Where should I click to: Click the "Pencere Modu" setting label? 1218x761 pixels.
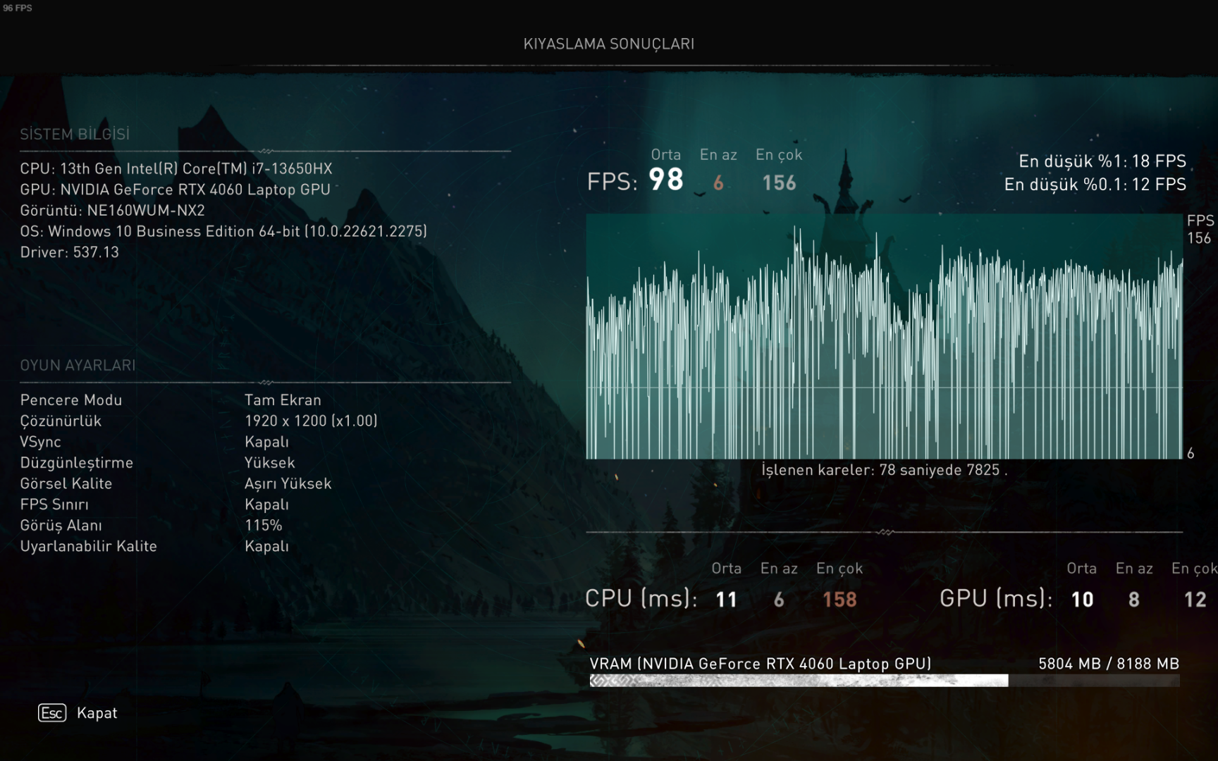tap(71, 400)
